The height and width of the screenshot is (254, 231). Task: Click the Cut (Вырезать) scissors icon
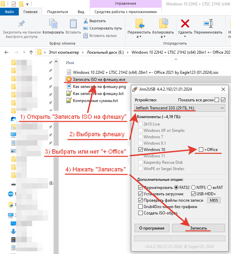pos(86,21)
